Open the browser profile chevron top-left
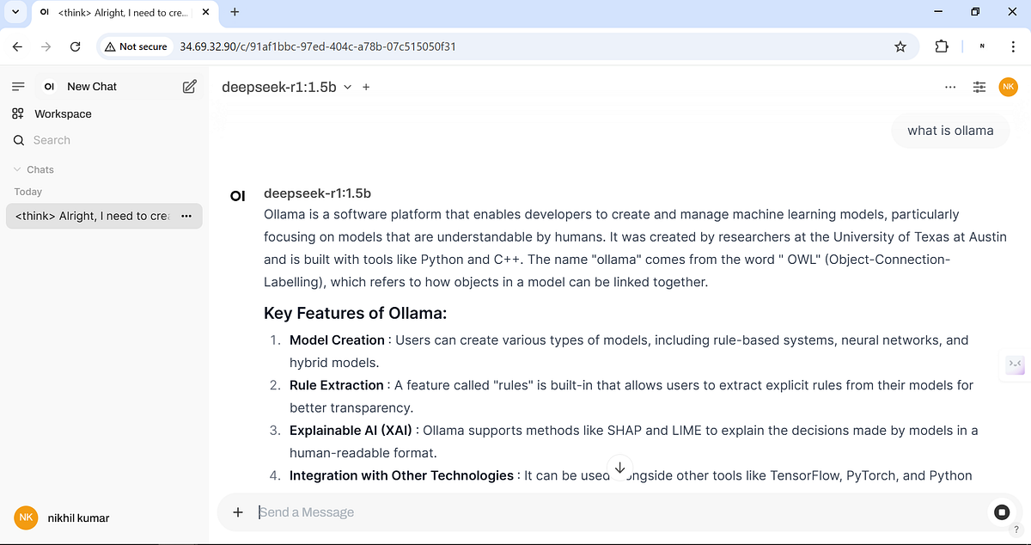The image size is (1031, 545). (15, 12)
